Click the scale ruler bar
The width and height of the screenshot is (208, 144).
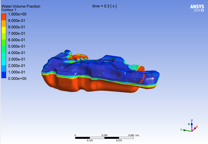pyautogui.click(x=104, y=138)
